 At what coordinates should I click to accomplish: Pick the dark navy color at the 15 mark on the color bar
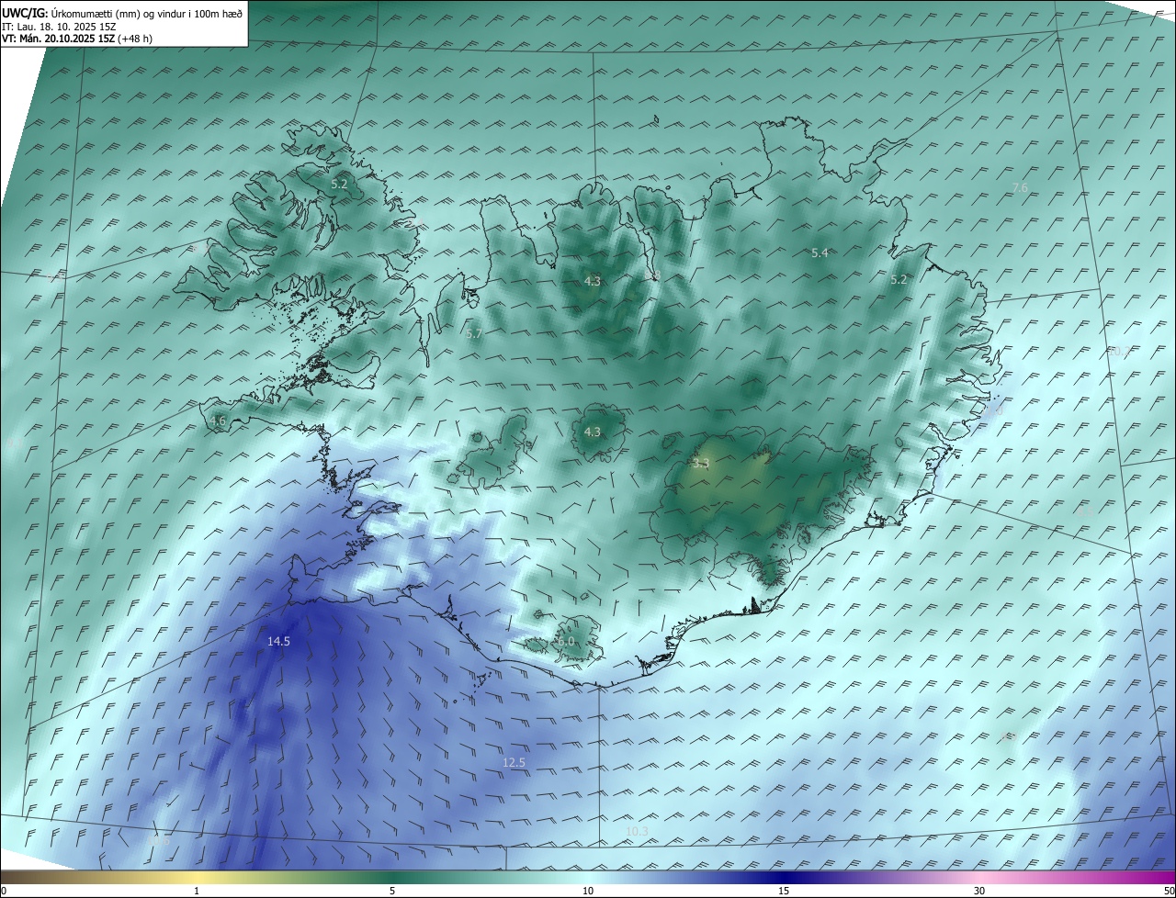(784, 877)
